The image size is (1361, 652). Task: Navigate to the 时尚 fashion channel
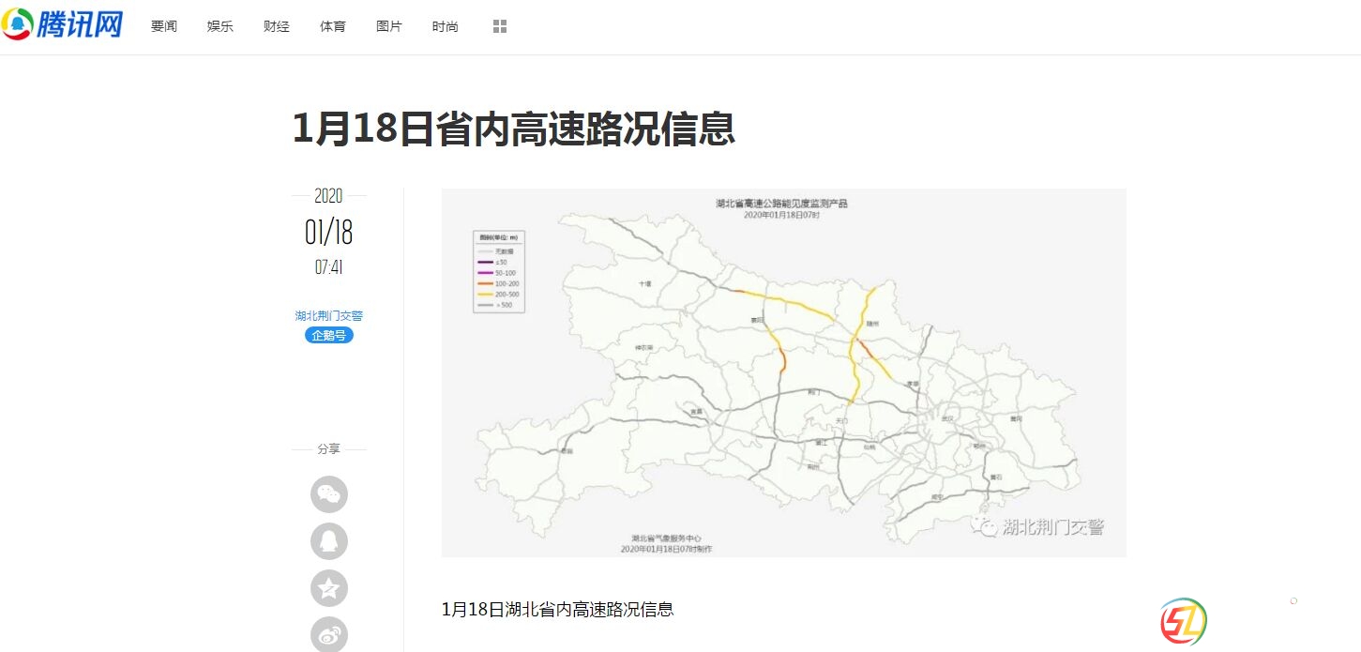[446, 27]
